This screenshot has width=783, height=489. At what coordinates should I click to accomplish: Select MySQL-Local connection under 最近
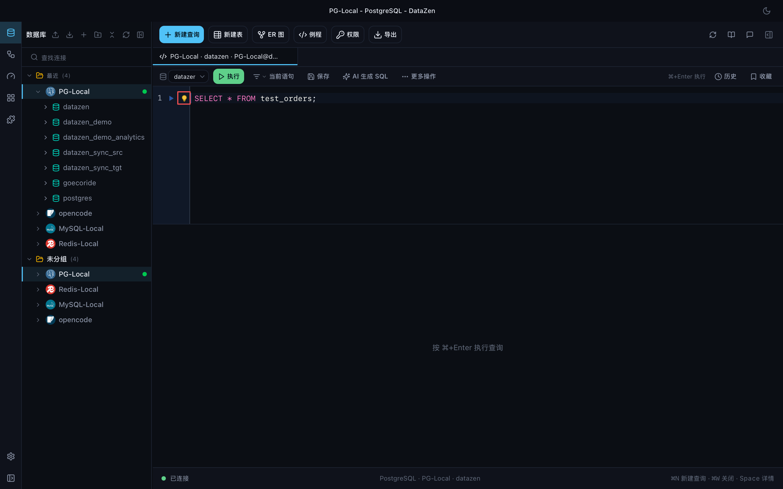(x=87, y=228)
